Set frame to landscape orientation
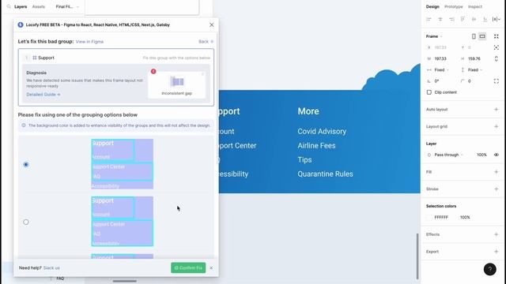This screenshot has height=284, width=506. tap(482, 36)
